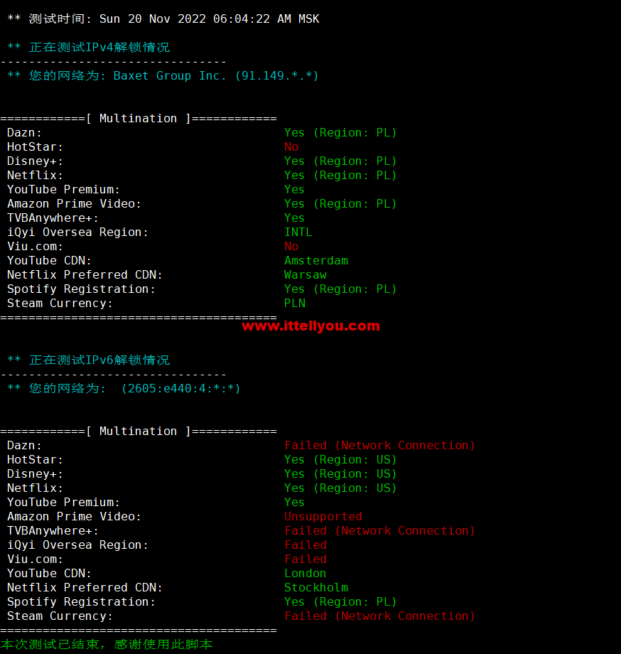The height and width of the screenshot is (654, 621).
Task: Click Dazn's Failed (Network Connection) result
Action: tap(379, 446)
